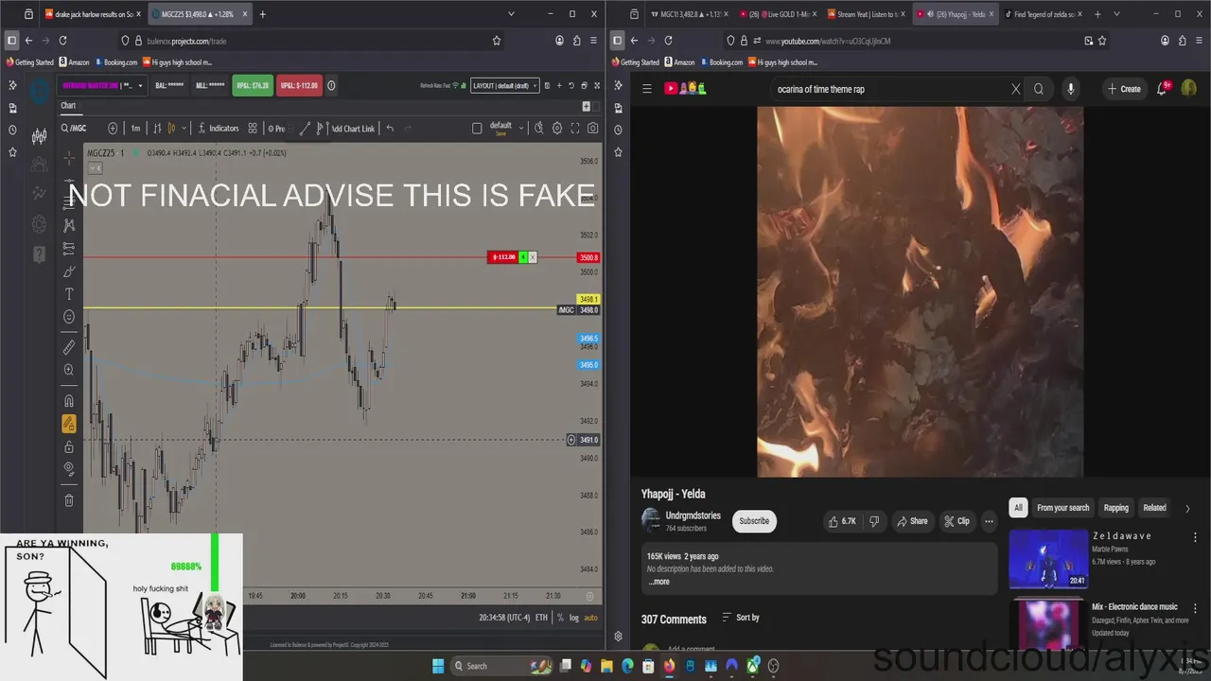The height and width of the screenshot is (681, 1211).
Task: Click YouTube search magnifier button
Action: tap(1039, 89)
